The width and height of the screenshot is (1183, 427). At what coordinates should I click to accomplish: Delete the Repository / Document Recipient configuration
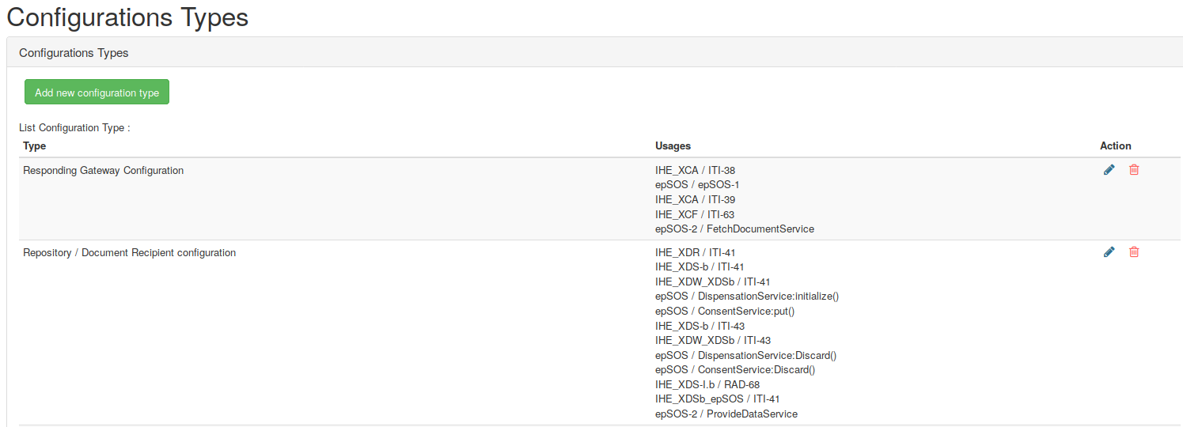tap(1134, 252)
